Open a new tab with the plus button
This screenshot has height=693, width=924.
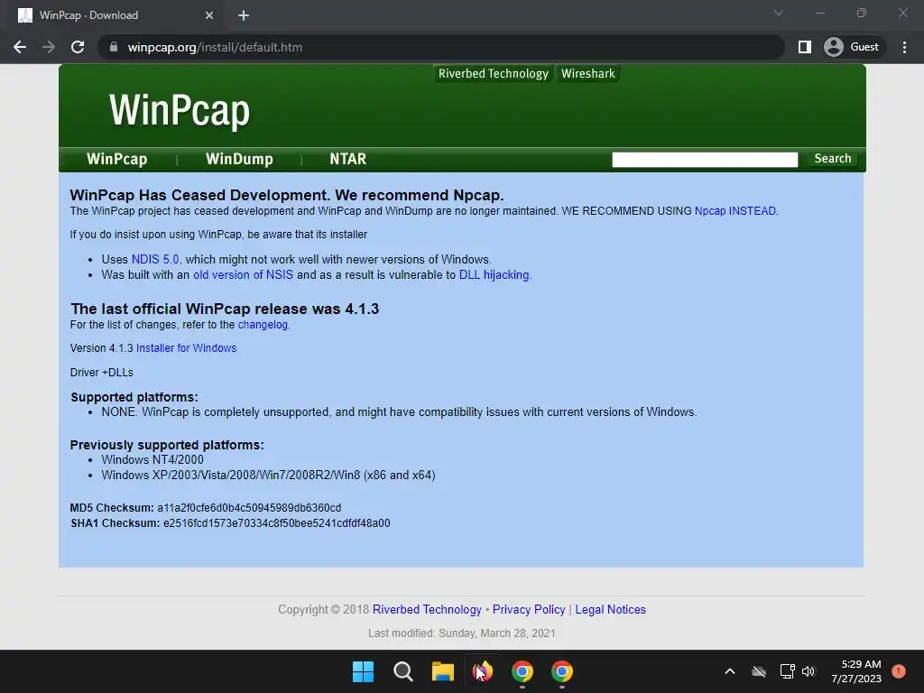(244, 15)
